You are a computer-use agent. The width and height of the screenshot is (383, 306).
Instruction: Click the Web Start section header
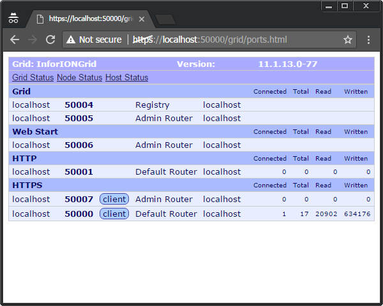[x=35, y=132]
